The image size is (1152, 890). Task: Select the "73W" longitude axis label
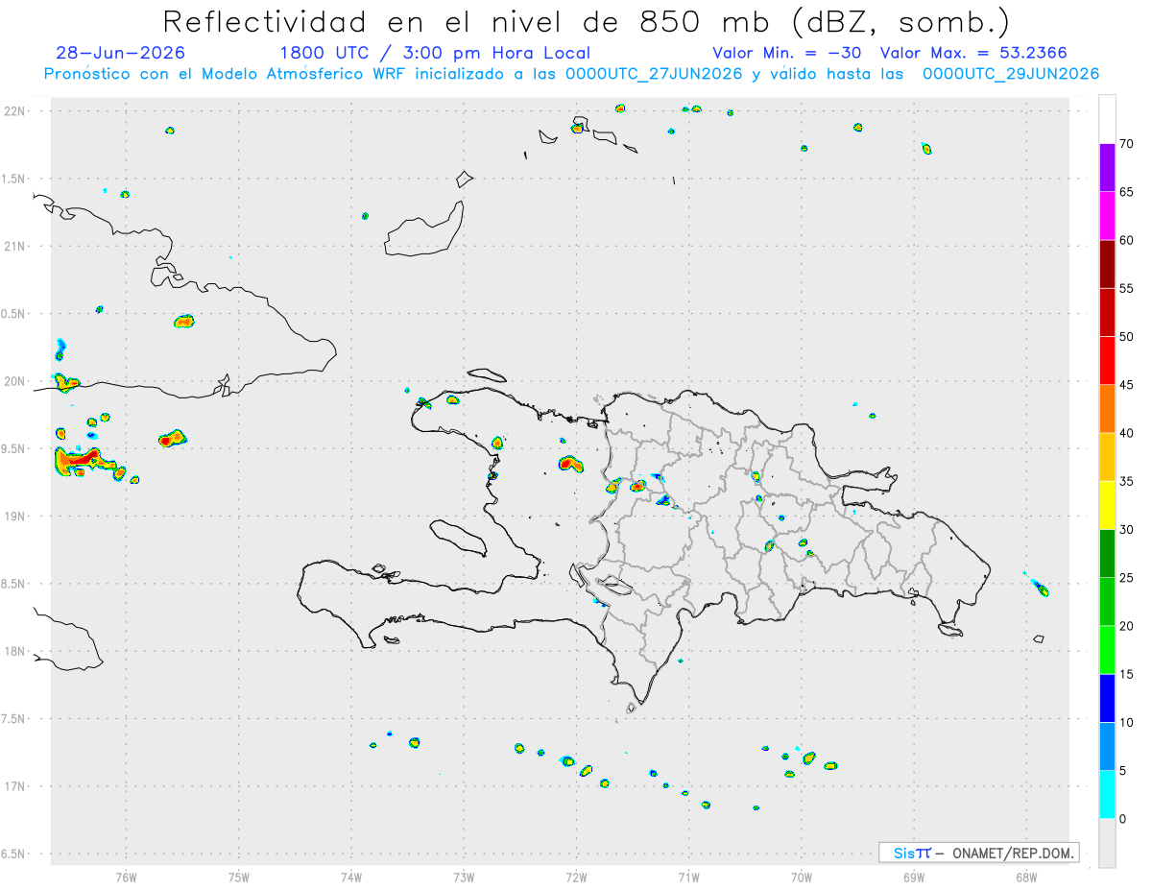point(464,877)
